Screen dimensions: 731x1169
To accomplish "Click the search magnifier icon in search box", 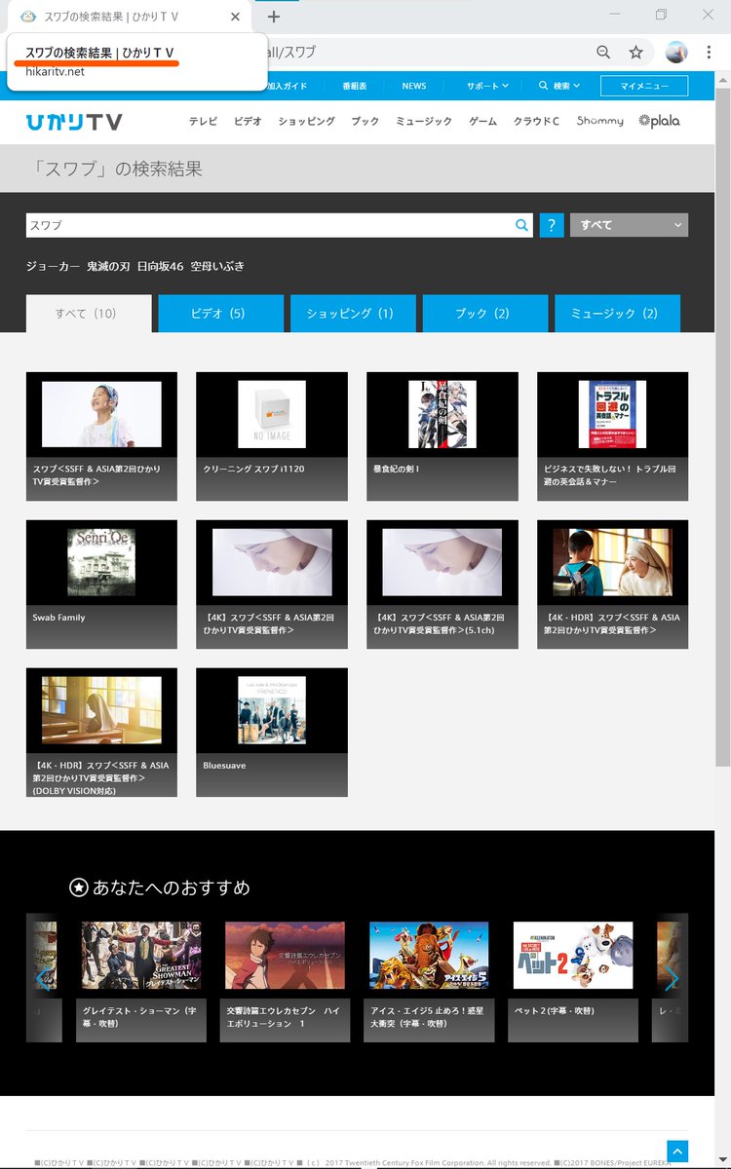I will (522, 225).
